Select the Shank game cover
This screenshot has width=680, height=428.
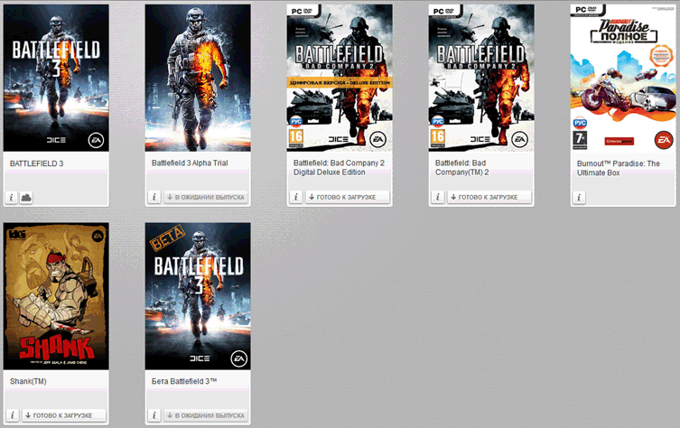tap(56, 296)
